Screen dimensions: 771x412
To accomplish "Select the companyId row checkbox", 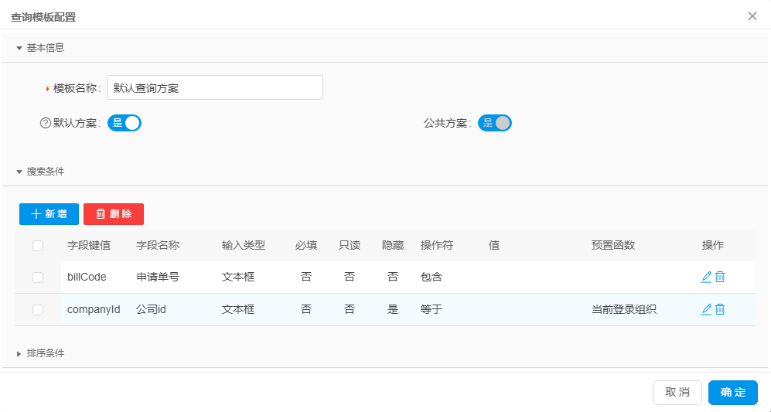I will point(38,309).
